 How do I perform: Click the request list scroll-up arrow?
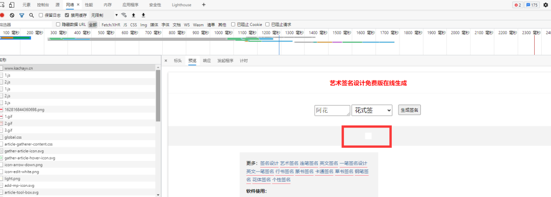click(x=158, y=67)
